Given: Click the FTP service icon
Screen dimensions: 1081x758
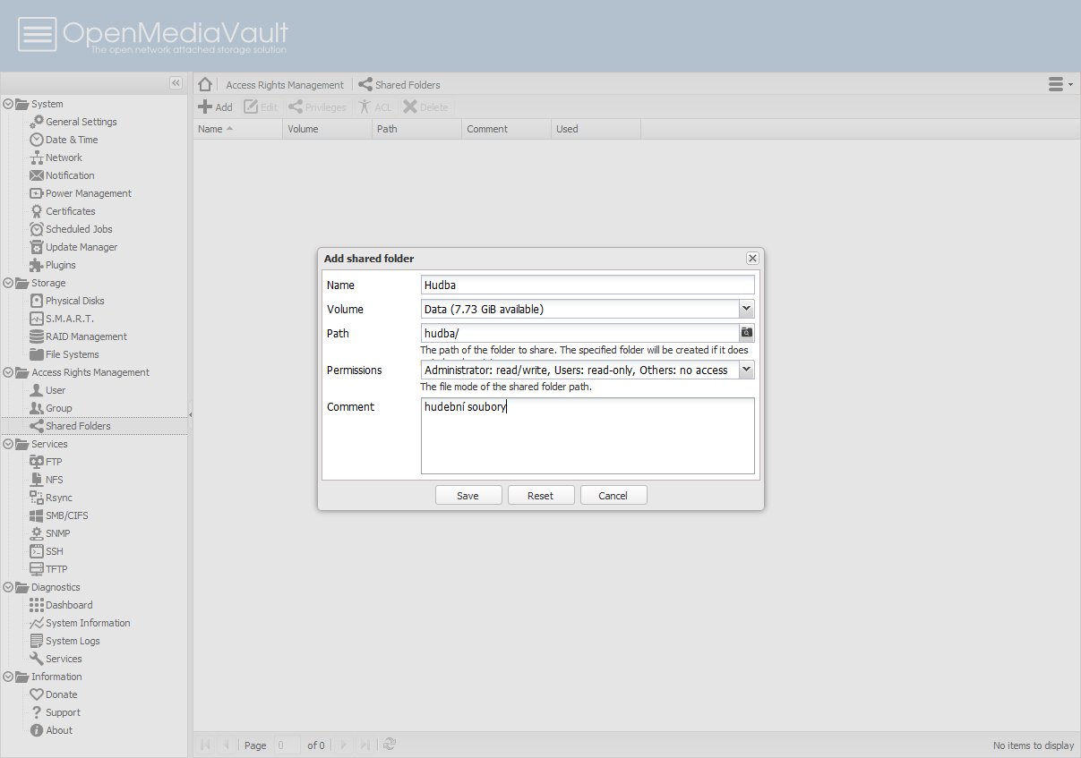Looking at the screenshot, I should point(37,462).
